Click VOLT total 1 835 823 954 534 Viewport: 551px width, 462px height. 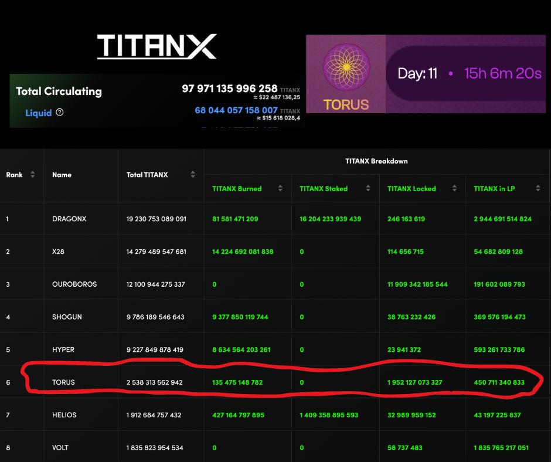point(155,447)
